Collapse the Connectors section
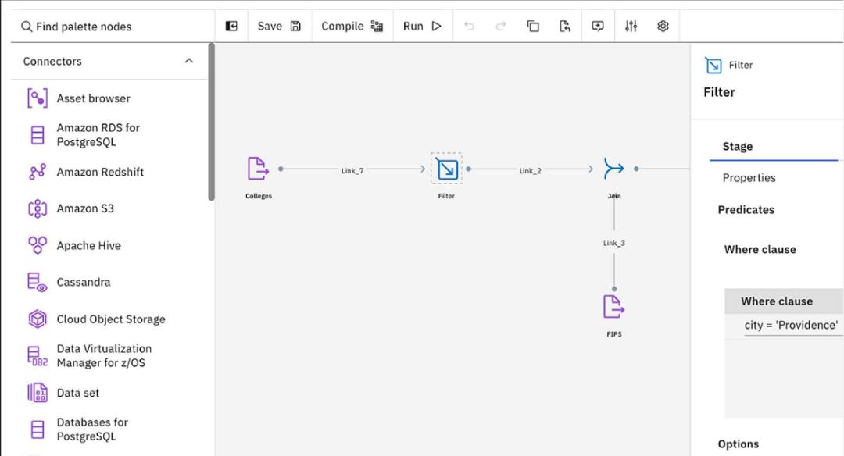The height and width of the screenshot is (456, 844). click(x=188, y=60)
